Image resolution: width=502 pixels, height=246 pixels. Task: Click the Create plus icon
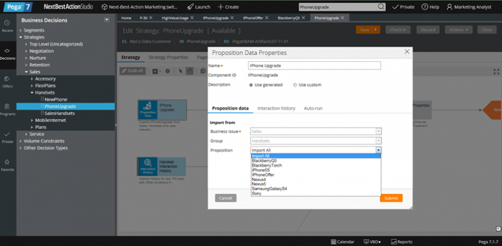tap(221, 7)
